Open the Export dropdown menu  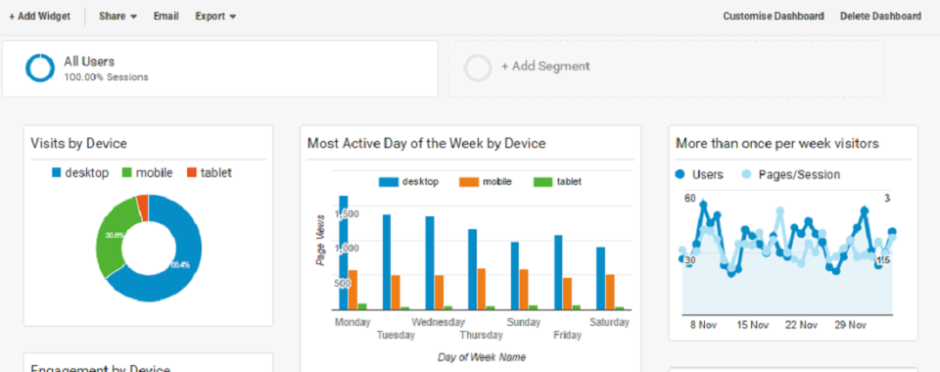215,17
